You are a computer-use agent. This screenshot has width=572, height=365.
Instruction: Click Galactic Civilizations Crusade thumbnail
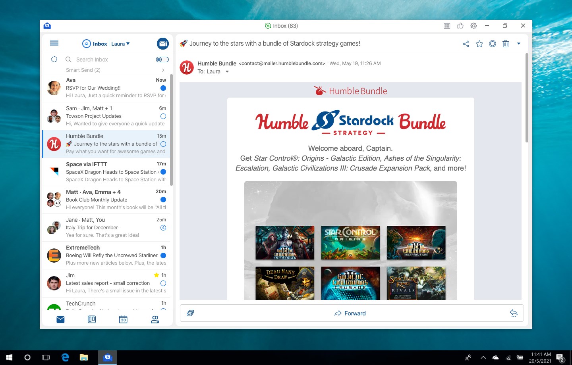(350, 283)
